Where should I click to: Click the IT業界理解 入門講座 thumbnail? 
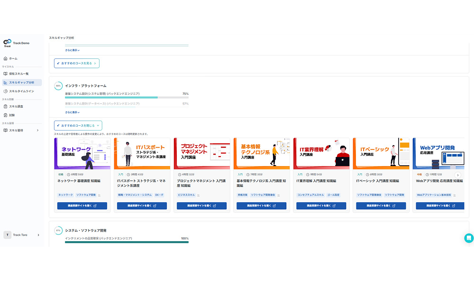tap(321, 153)
